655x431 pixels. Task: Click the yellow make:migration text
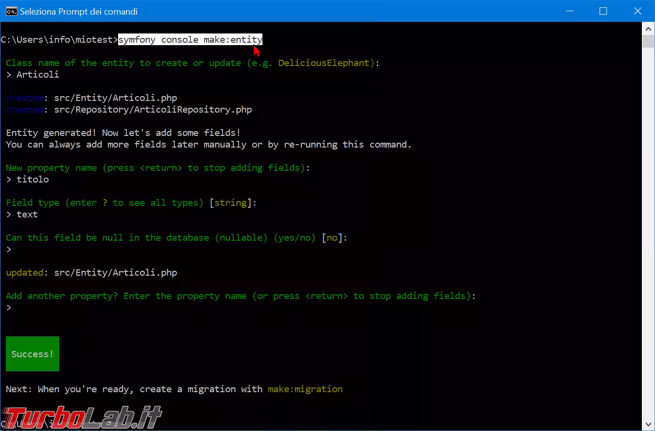tap(305, 389)
